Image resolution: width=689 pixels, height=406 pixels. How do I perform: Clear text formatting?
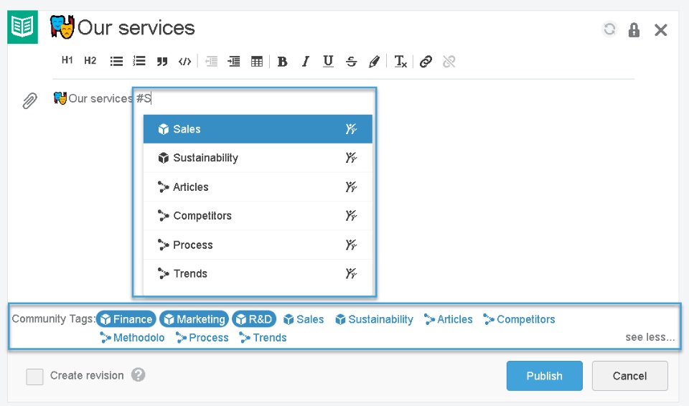click(400, 62)
